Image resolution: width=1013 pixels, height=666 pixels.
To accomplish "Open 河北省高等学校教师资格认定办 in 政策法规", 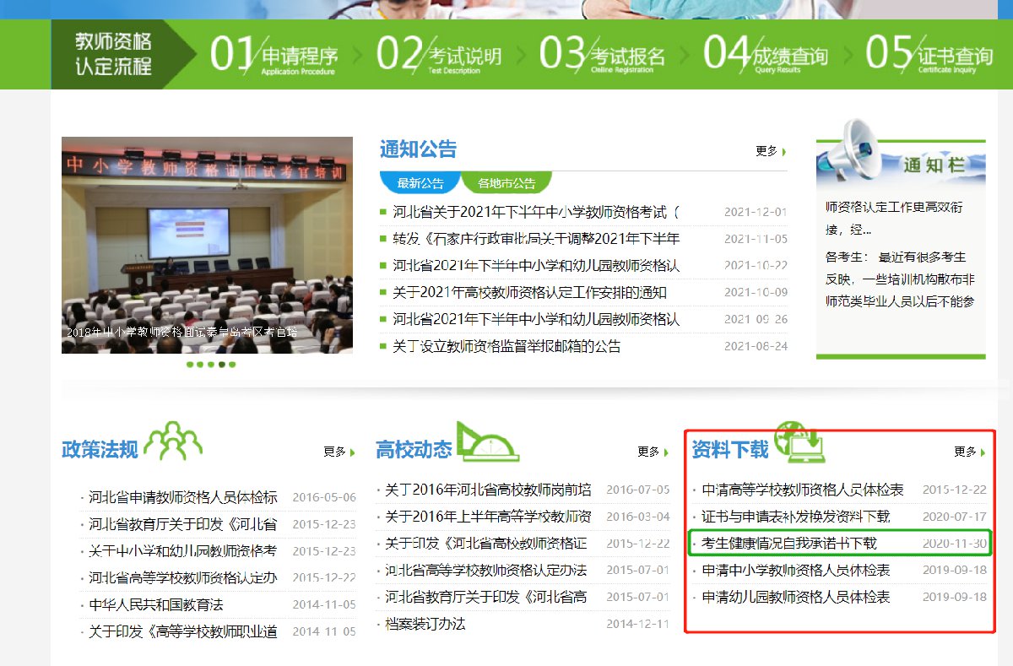I will coord(183,577).
